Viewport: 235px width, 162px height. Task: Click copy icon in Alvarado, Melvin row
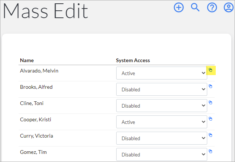pyautogui.click(x=211, y=70)
